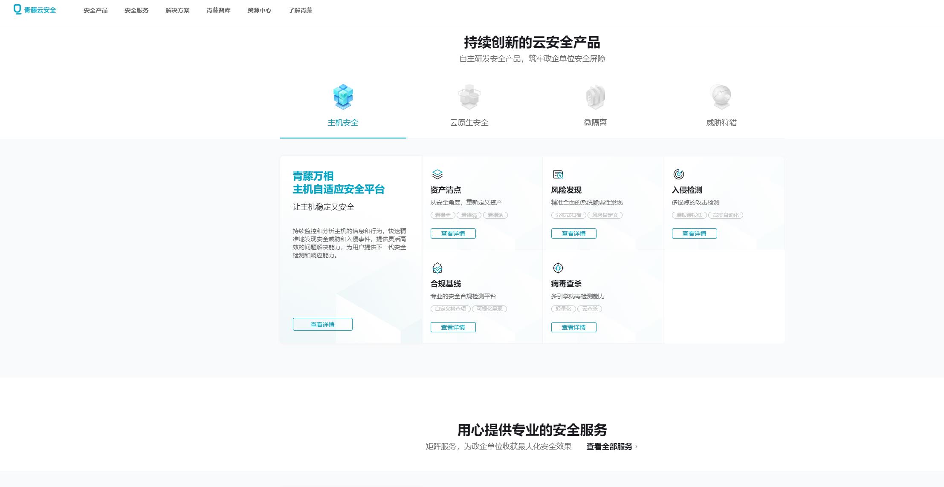This screenshot has width=944, height=487.
Task: Click 查看详情 under 青藤万相 platform
Action: (322, 325)
